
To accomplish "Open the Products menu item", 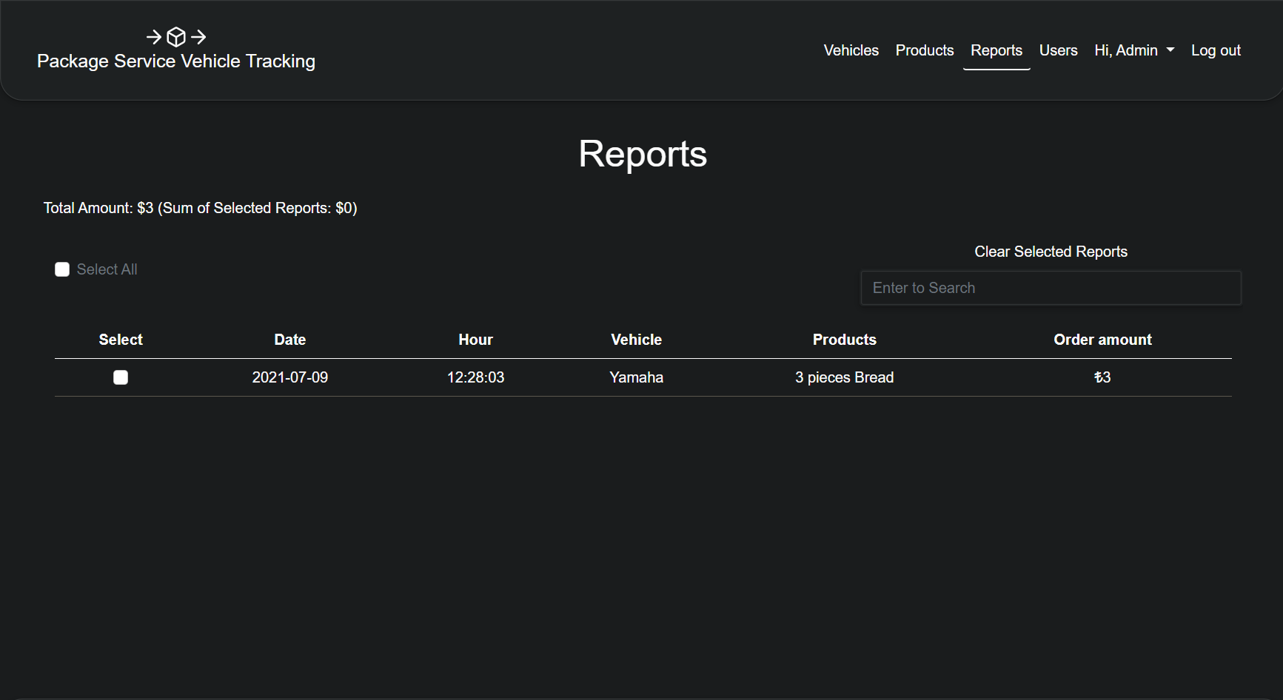I will (925, 50).
